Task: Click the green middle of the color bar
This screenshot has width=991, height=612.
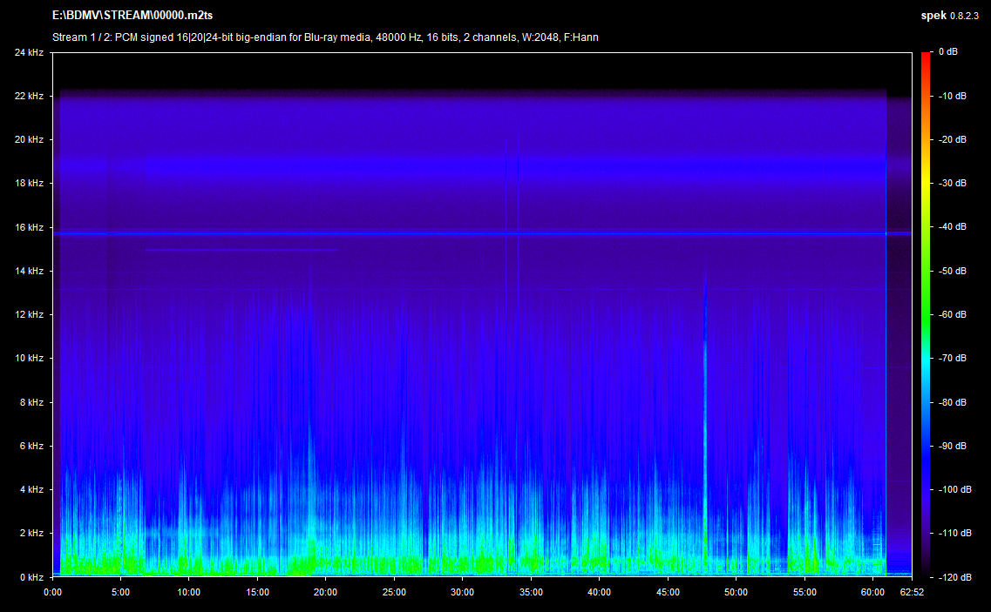Action: click(926, 314)
